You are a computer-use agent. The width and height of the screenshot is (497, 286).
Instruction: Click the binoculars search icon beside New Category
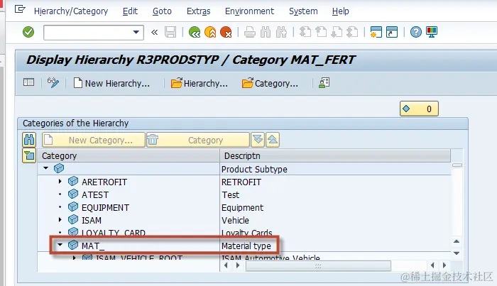(x=29, y=140)
